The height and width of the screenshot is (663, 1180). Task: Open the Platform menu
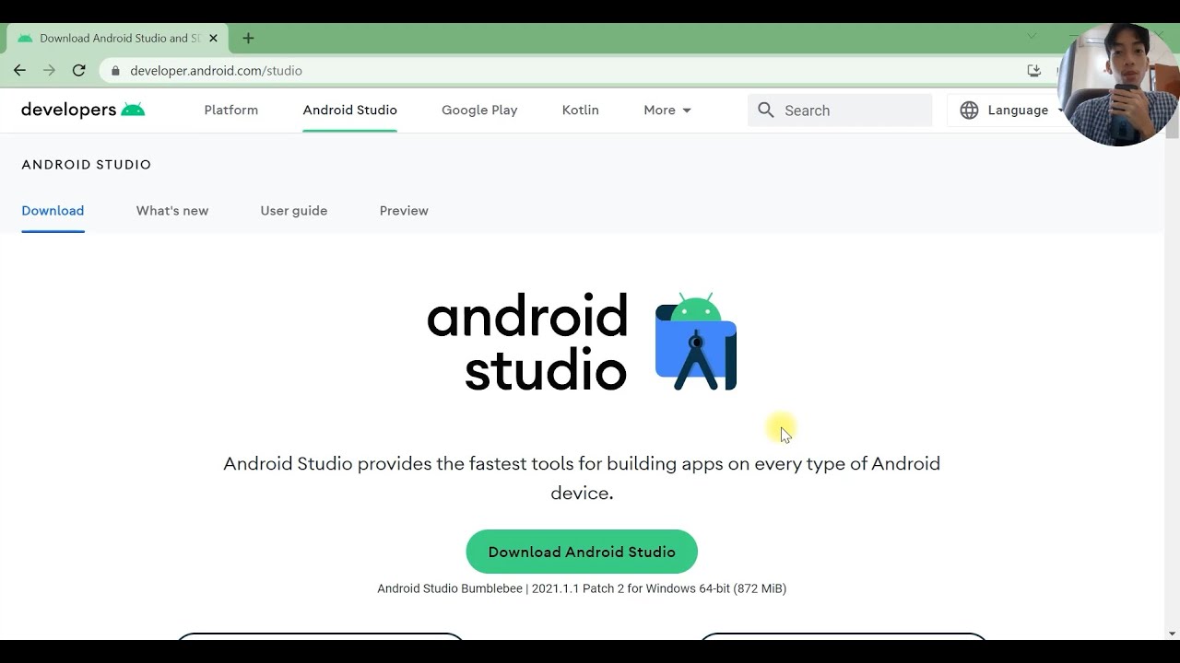click(x=231, y=110)
